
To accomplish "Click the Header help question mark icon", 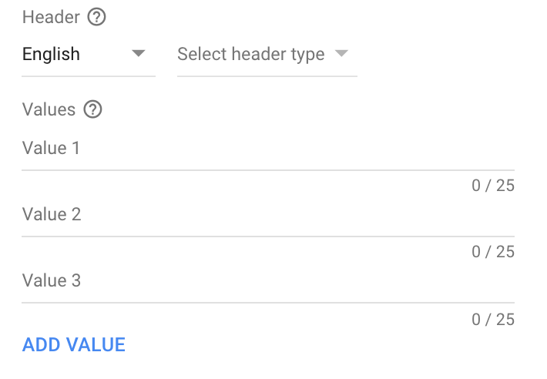I will pos(96,17).
